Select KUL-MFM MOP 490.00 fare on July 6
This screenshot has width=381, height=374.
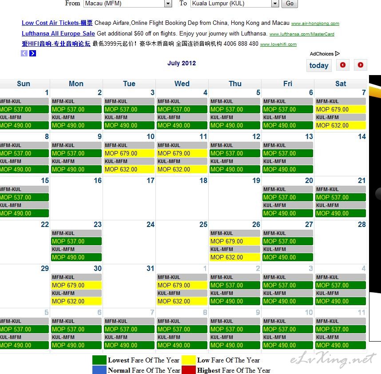tap(288, 125)
